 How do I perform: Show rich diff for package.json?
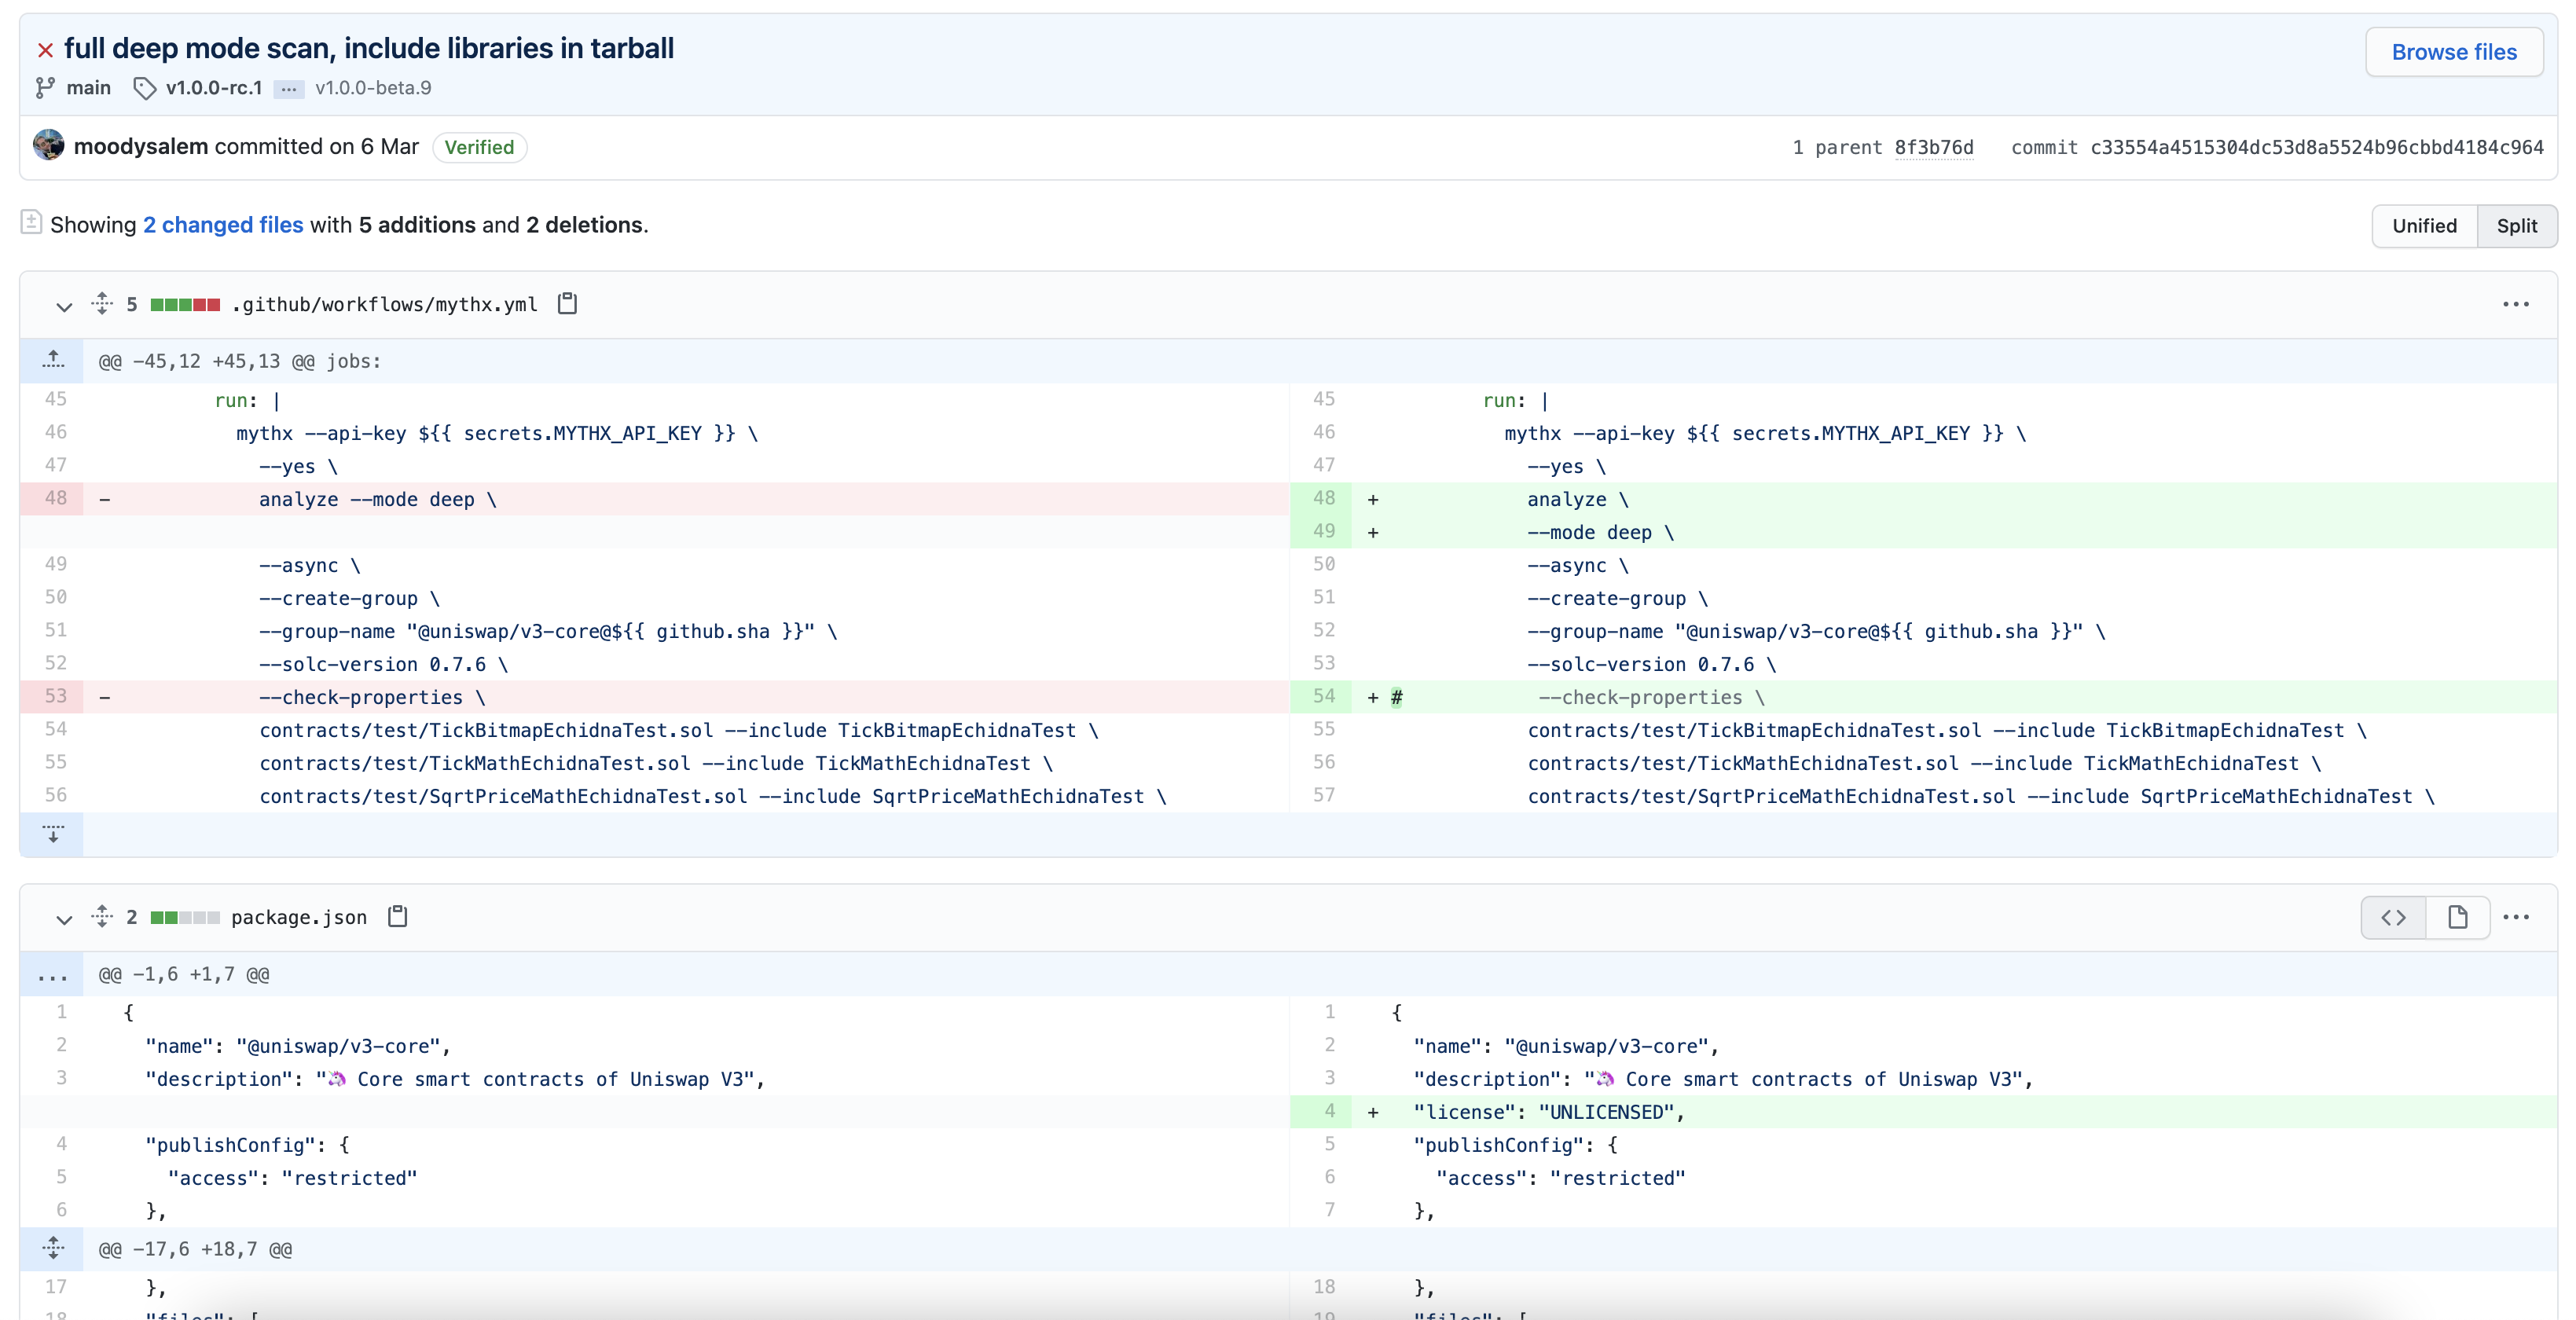2457,917
